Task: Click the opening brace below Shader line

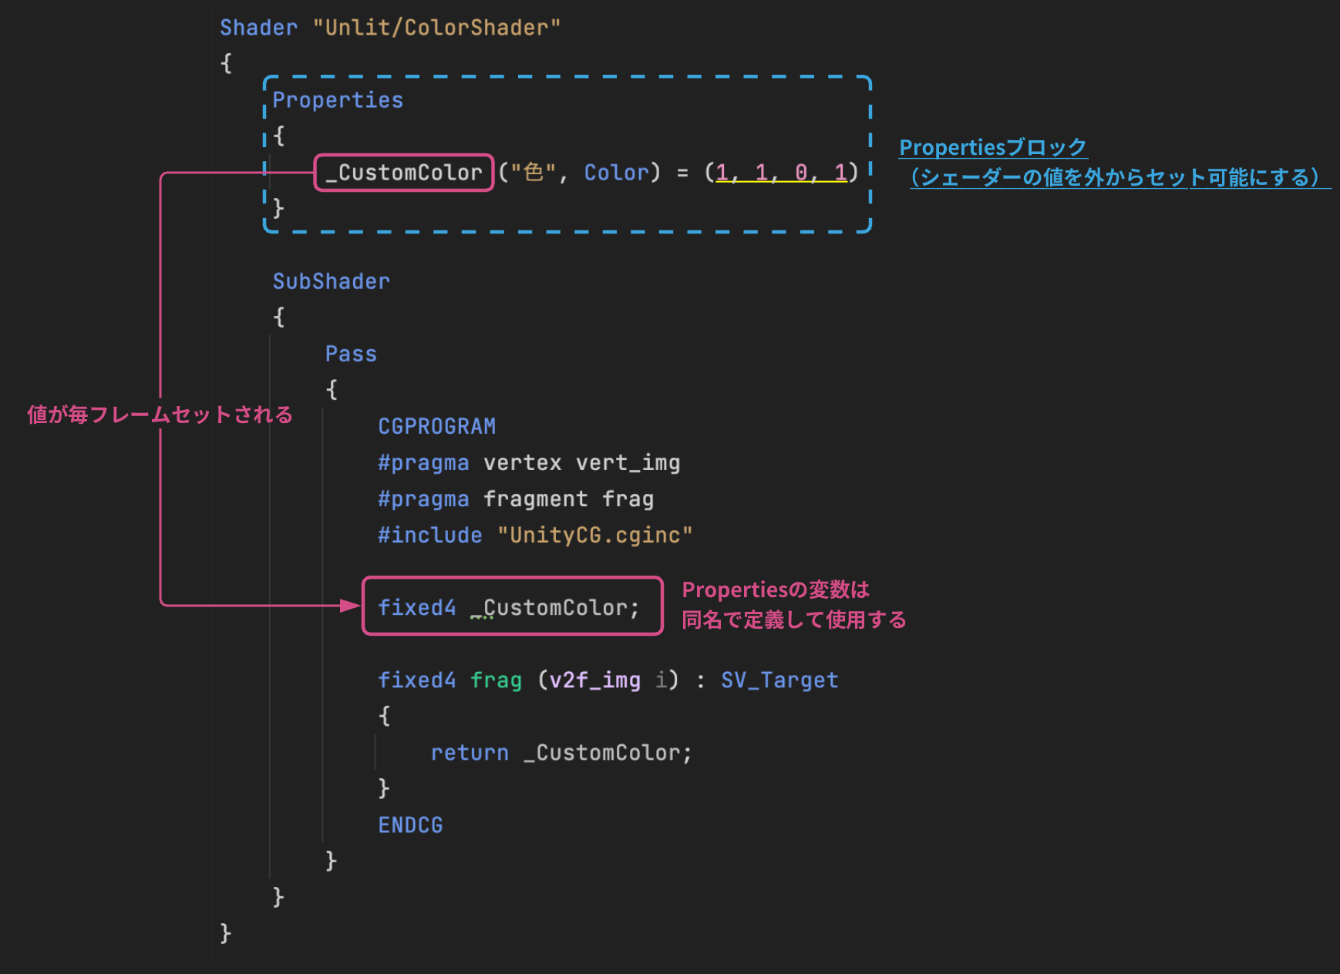Action: coord(226,63)
